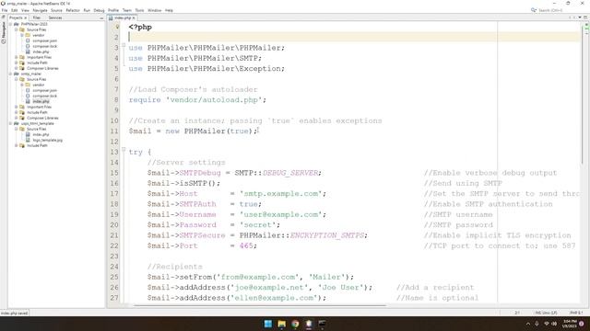The width and height of the screenshot is (590, 331).
Task: Open the Navigate menu
Action: pyautogui.click(x=40, y=10)
